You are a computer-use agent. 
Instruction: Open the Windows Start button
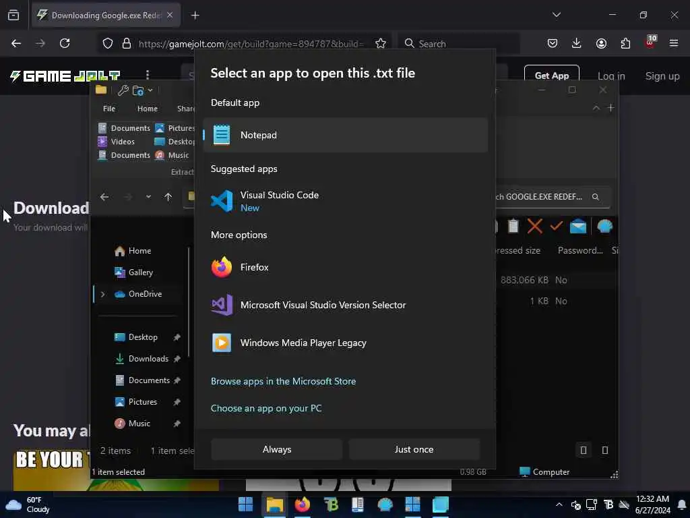245,505
